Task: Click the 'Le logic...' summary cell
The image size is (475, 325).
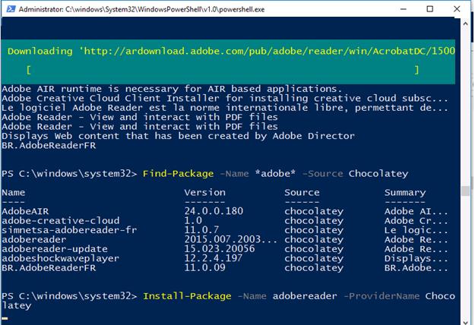Action: (x=416, y=230)
